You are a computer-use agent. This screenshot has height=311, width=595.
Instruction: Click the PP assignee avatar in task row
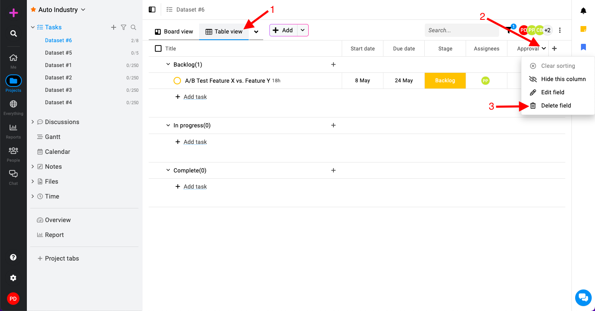(486, 81)
